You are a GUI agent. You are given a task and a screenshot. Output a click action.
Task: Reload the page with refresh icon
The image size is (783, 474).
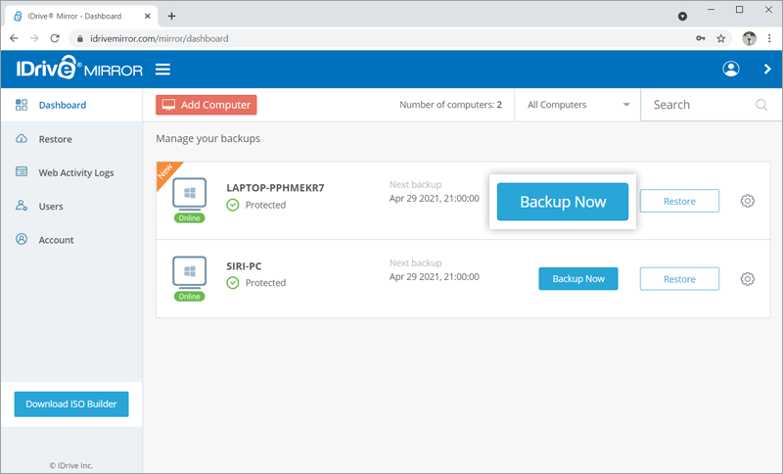55,38
